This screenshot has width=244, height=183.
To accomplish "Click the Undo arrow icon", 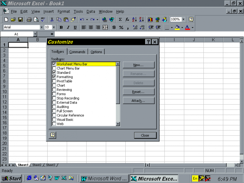I will tap(82, 19).
